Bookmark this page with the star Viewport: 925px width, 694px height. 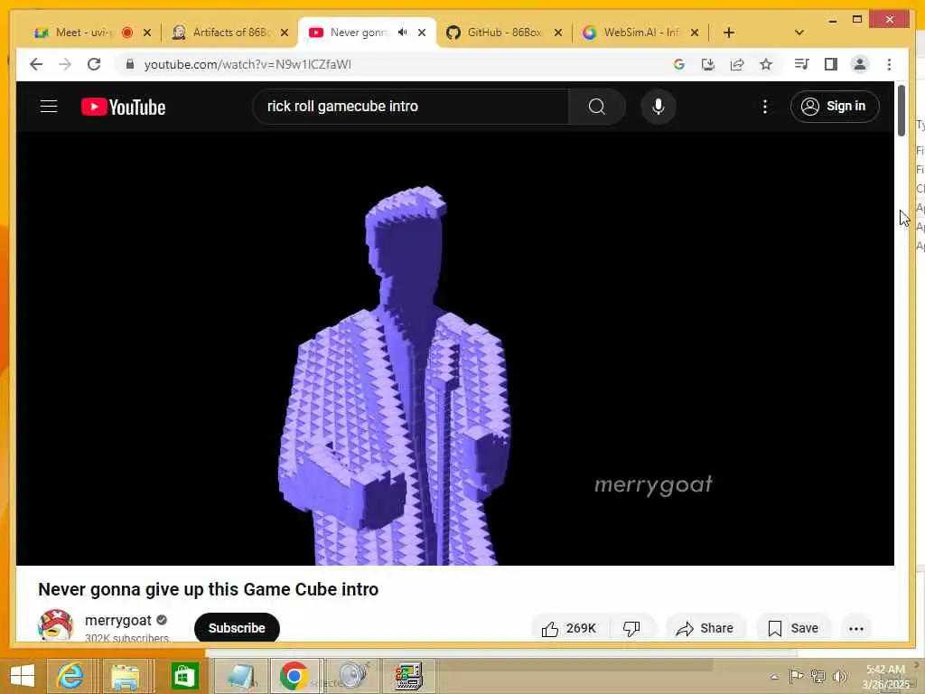coord(766,64)
